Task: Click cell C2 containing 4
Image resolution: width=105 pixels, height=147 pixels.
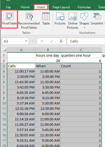Action: click(x=81, y=61)
